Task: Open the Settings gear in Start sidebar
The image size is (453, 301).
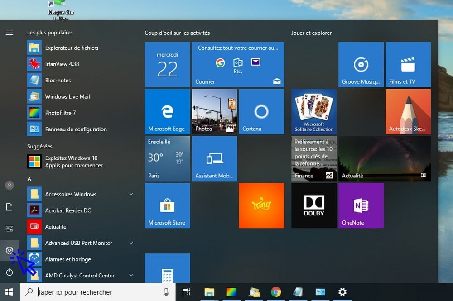Action: [10, 250]
